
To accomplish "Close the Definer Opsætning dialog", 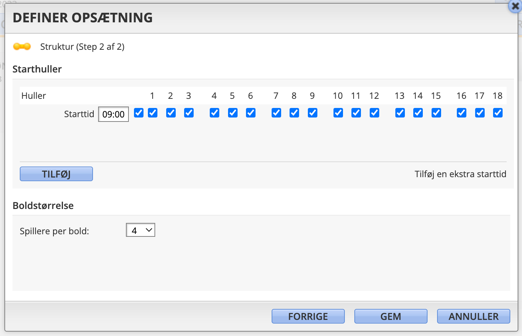I will click(515, 6).
